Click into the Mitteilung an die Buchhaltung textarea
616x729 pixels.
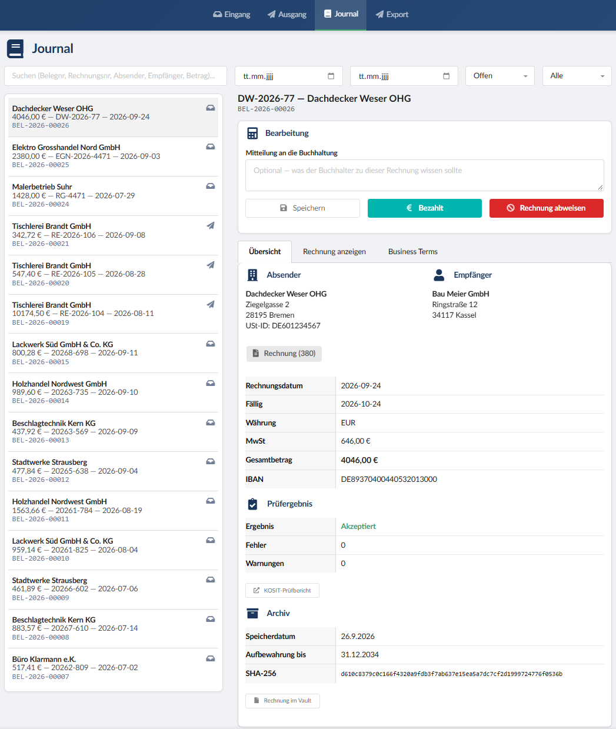(x=425, y=175)
